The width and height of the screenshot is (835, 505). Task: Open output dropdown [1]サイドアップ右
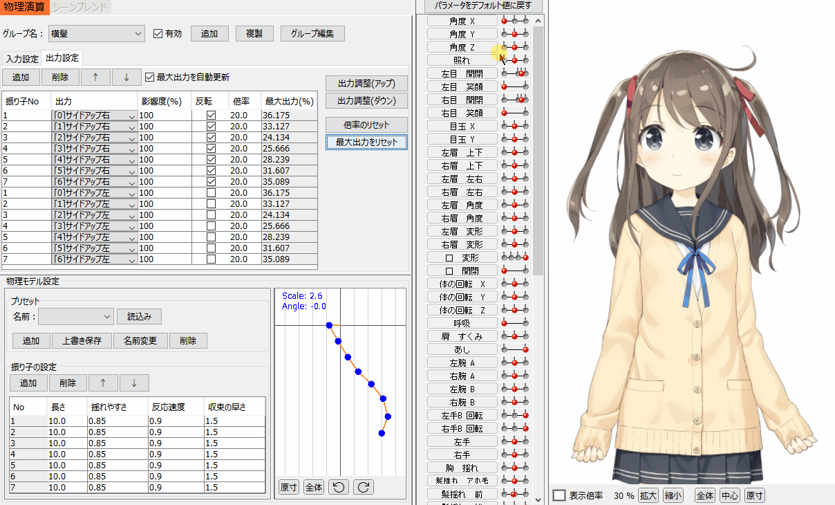pos(95,127)
